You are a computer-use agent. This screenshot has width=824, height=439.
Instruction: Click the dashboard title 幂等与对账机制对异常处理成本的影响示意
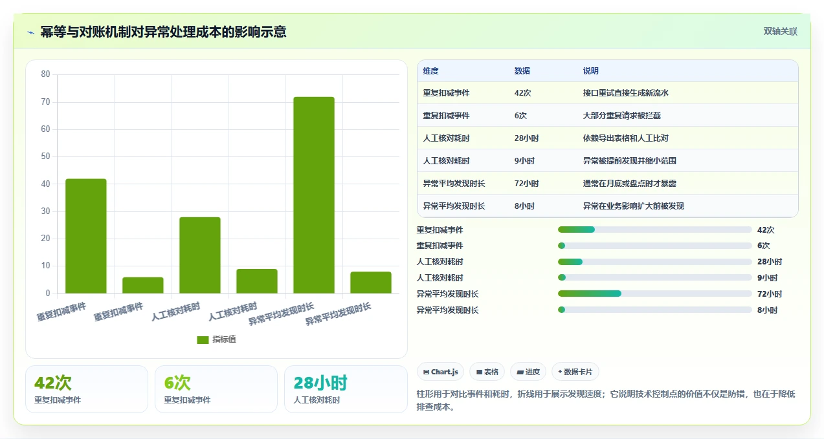tap(163, 32)
